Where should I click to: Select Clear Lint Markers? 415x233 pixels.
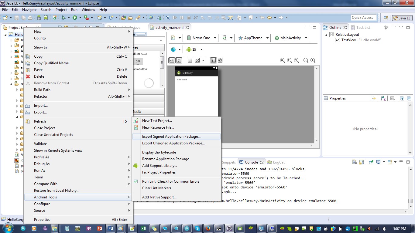[x=177, y=188]
